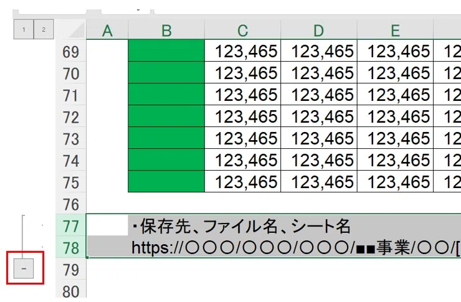
Task: Show outline level 1
Action: click(x=24, y=29)
